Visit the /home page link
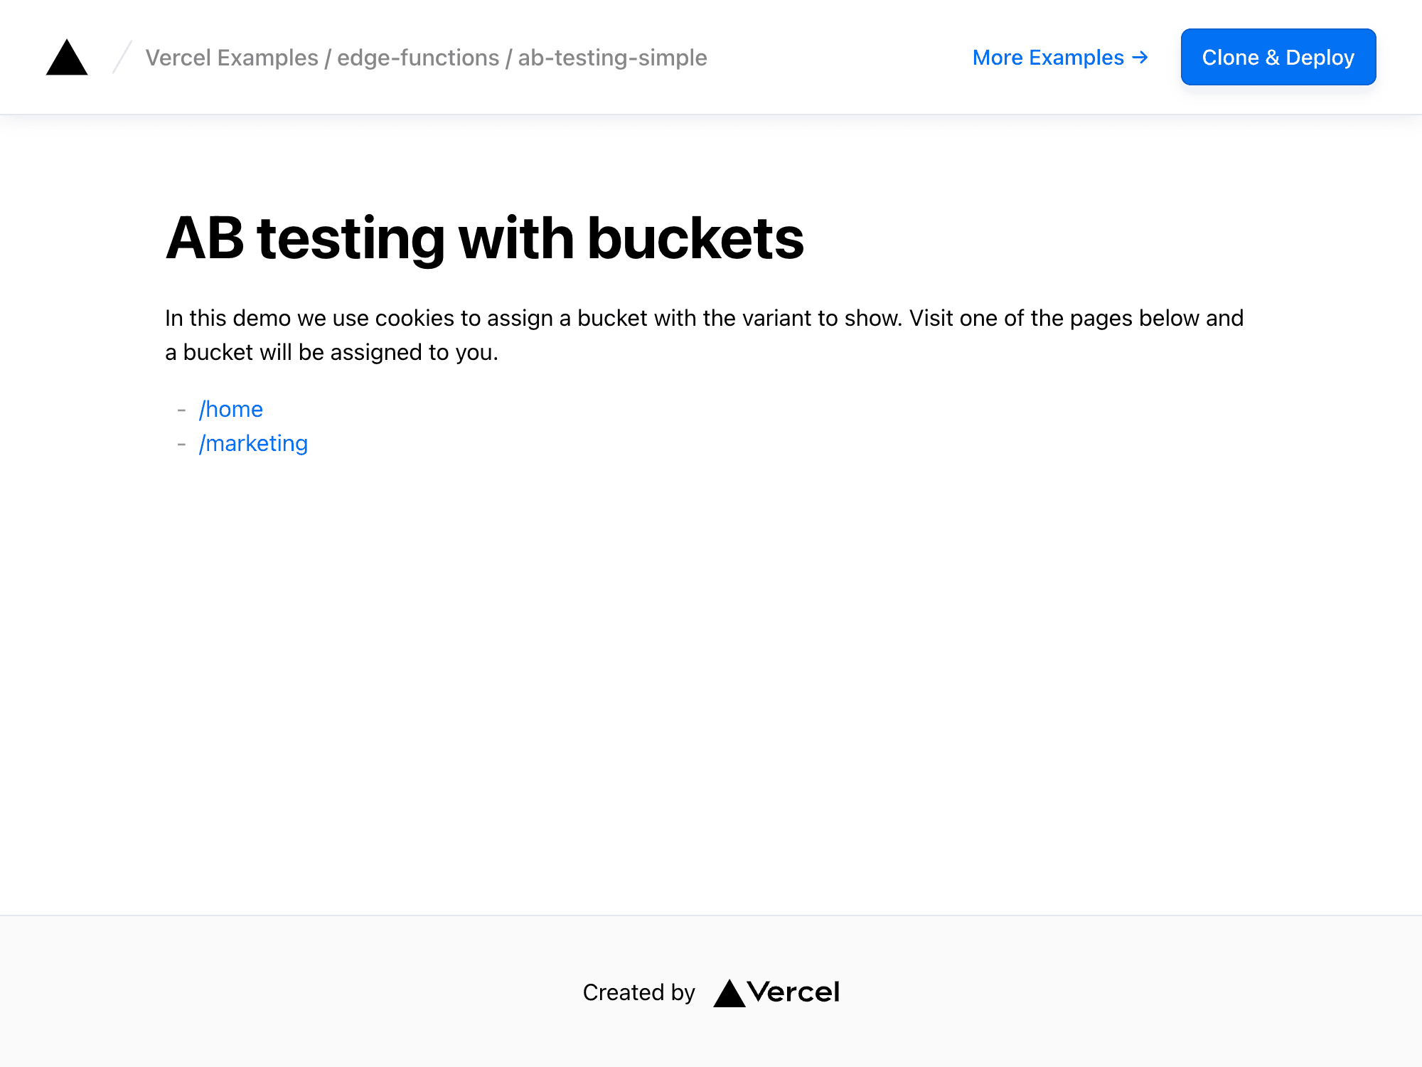 (230, 409)
